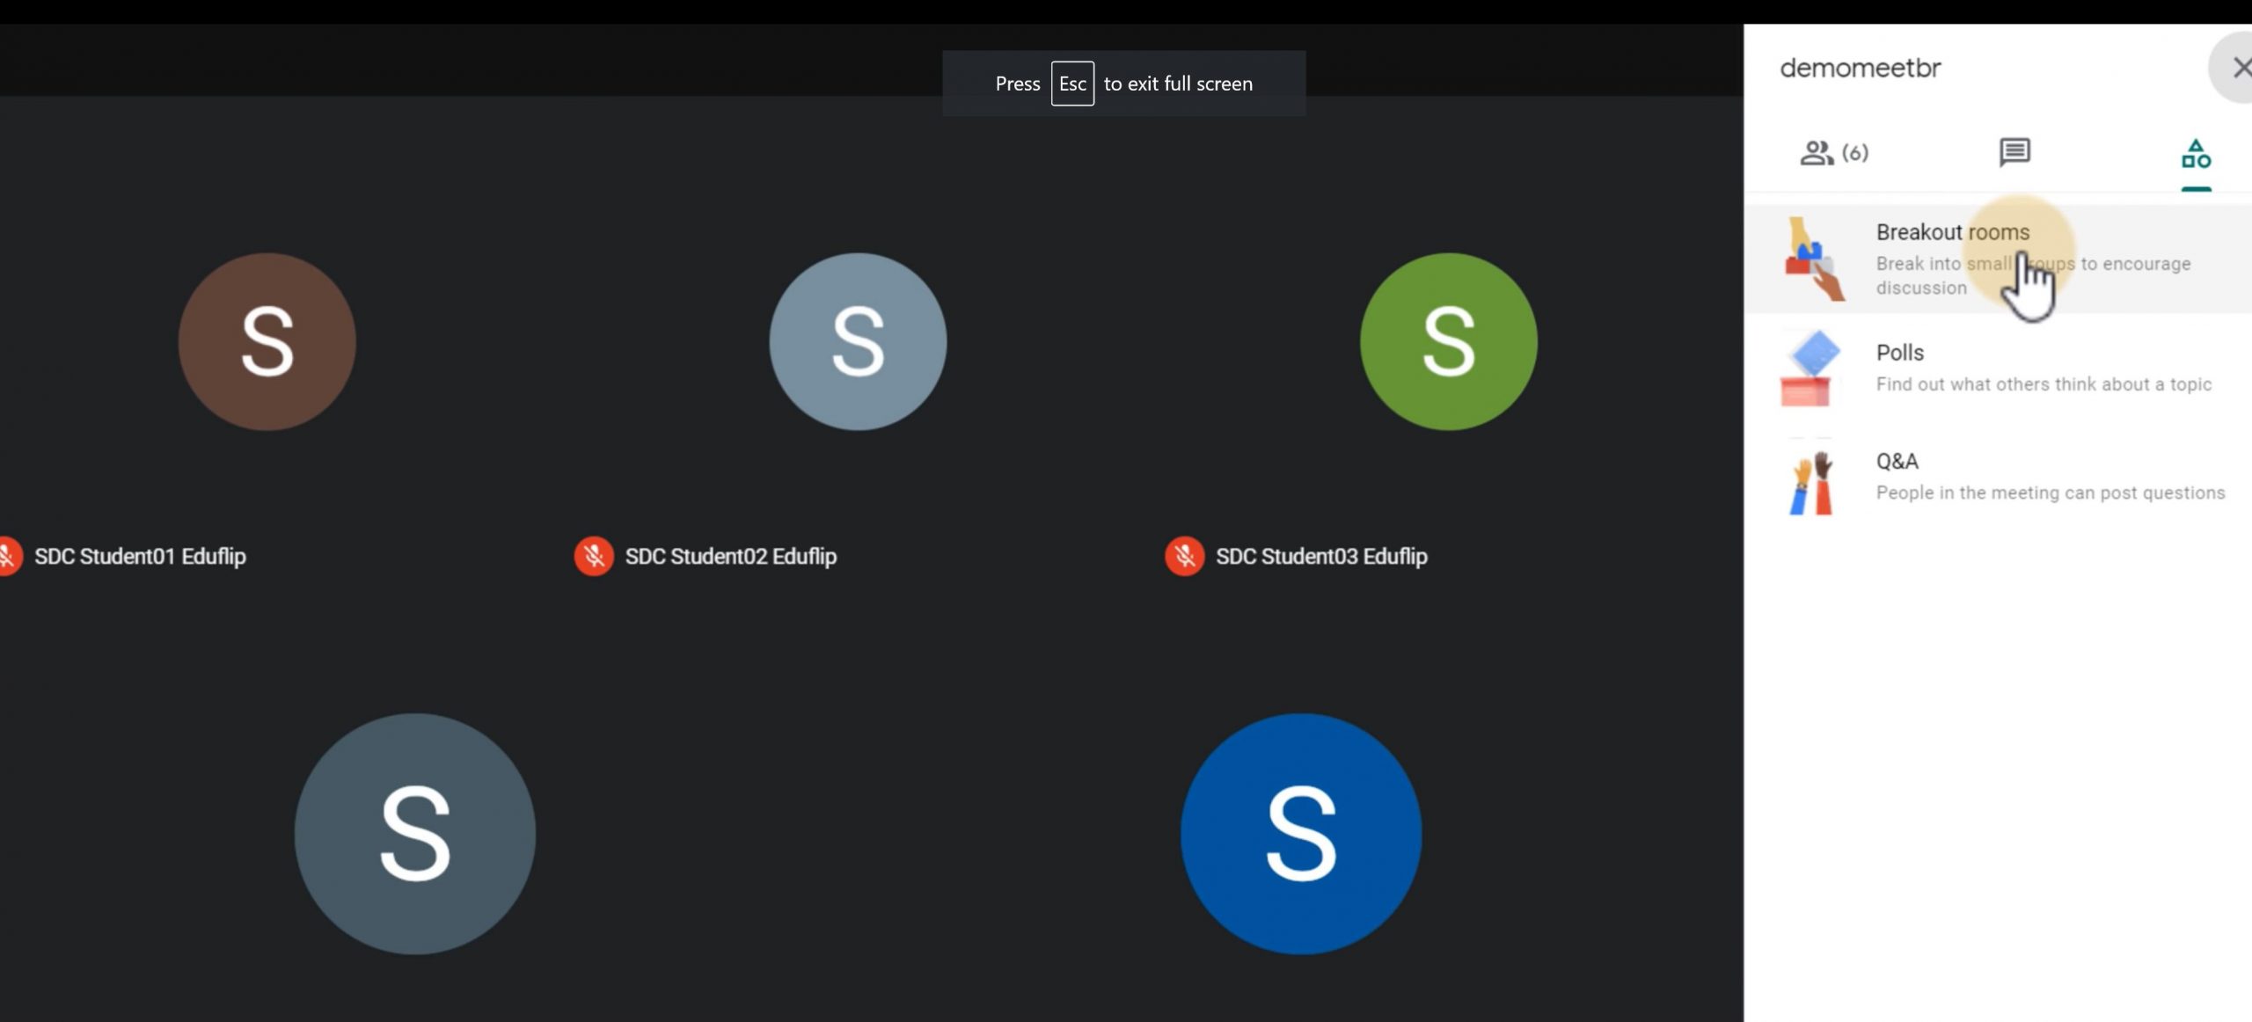Select SDC Student03's green avatar tile
This screenshot has height=1022, width=2252.
click(1448, 342)
